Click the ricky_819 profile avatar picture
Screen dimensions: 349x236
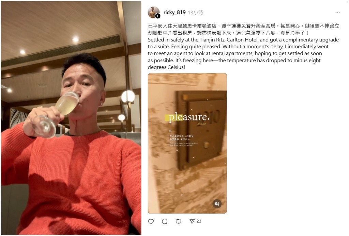click(154, 12)
